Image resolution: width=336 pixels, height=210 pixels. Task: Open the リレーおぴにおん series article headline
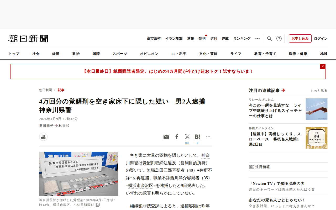pos(275,111)
